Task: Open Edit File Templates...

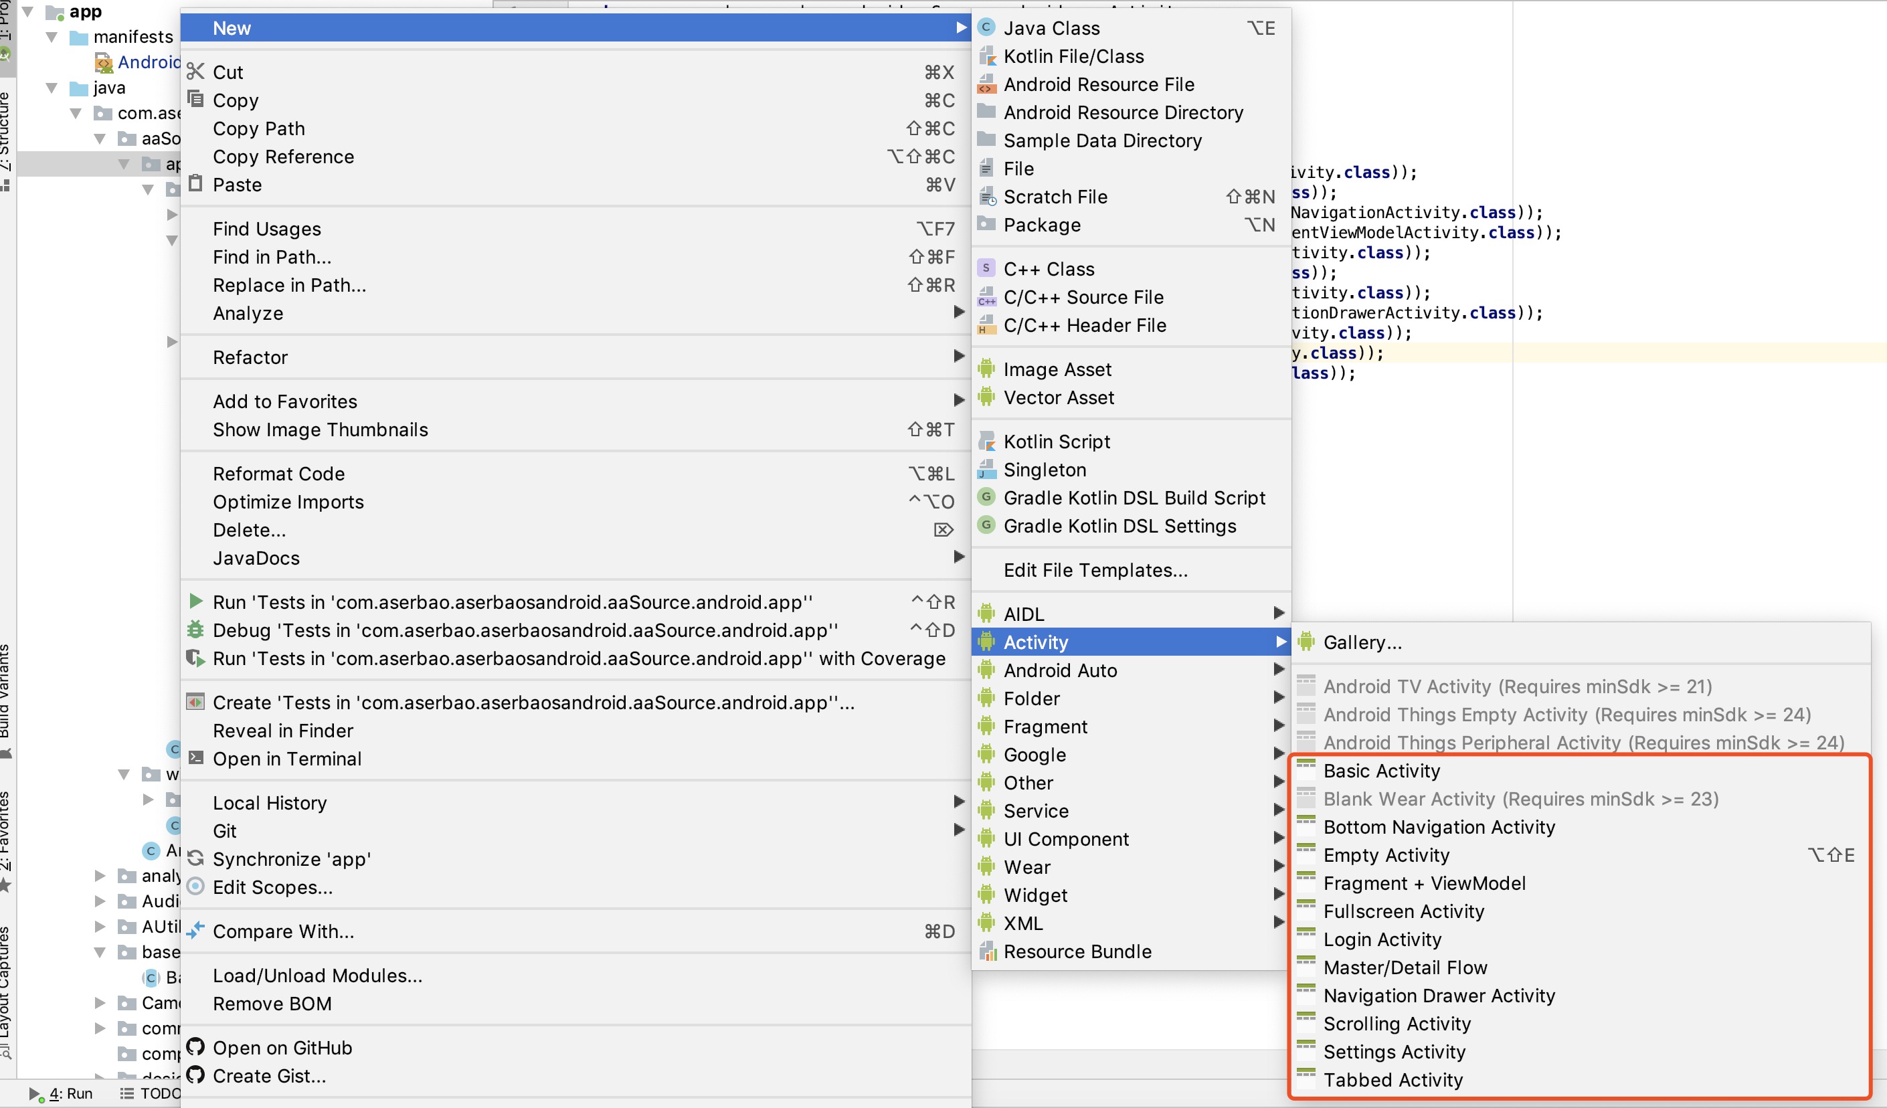Action: [1132, 569]
